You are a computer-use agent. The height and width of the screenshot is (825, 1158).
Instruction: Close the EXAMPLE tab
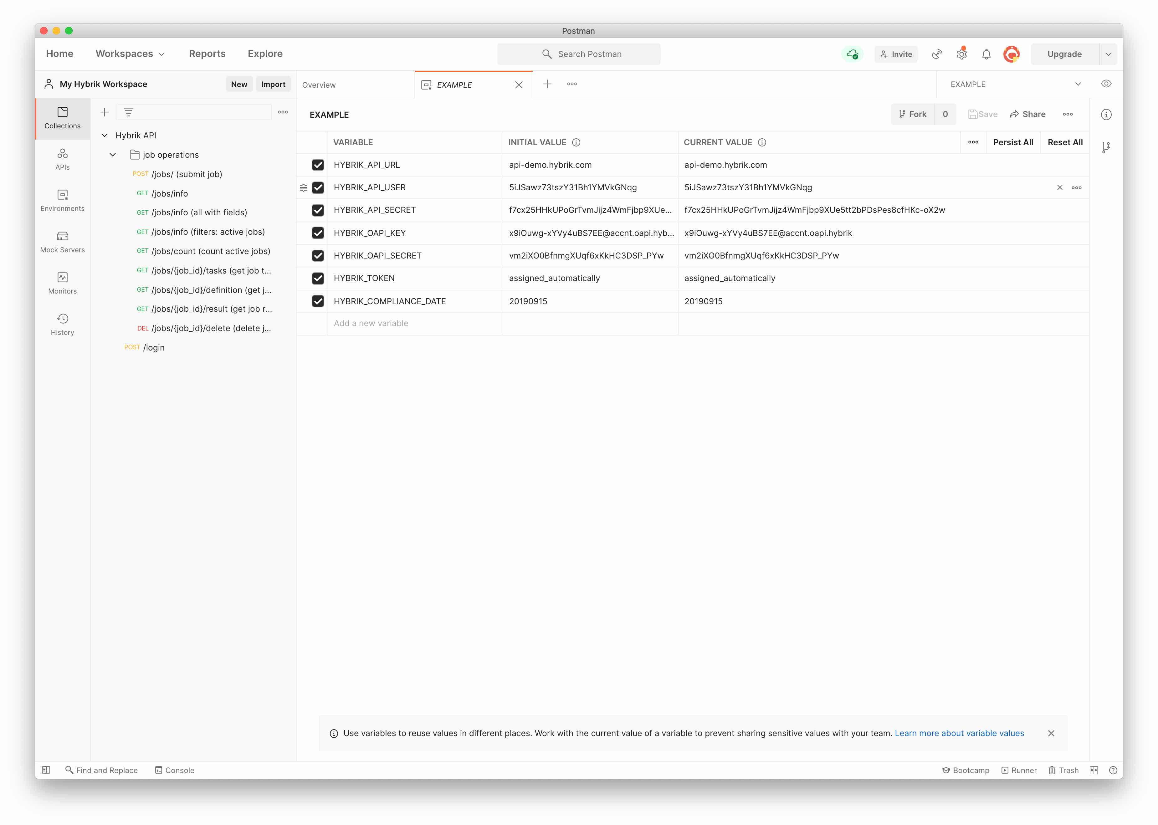pyautogui.click(x=519, y=85)
